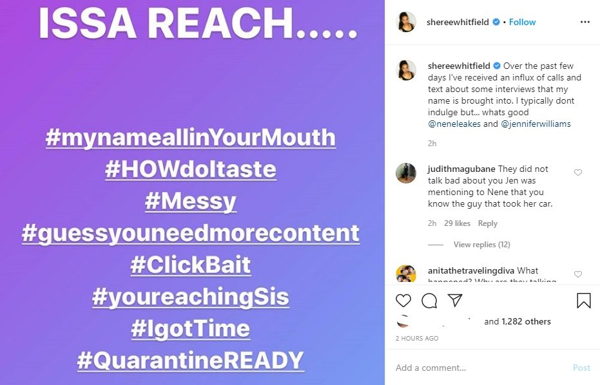The height and width of the screenshot is (385, 600).
Task: Open shereewhitfield's profile picture in header
Action: (405, 22)
